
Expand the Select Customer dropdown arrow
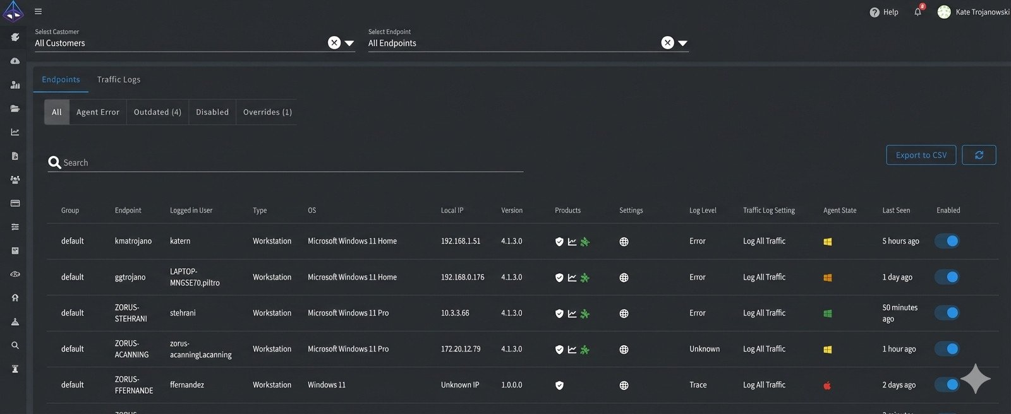(349, 44)
